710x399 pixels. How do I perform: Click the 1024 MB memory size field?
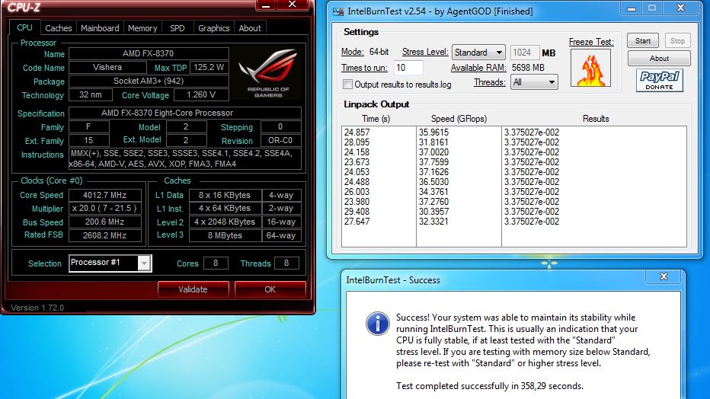525,53
